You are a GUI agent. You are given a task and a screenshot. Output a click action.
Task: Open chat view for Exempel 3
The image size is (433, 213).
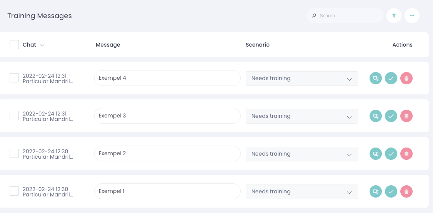tap(376, 116)
